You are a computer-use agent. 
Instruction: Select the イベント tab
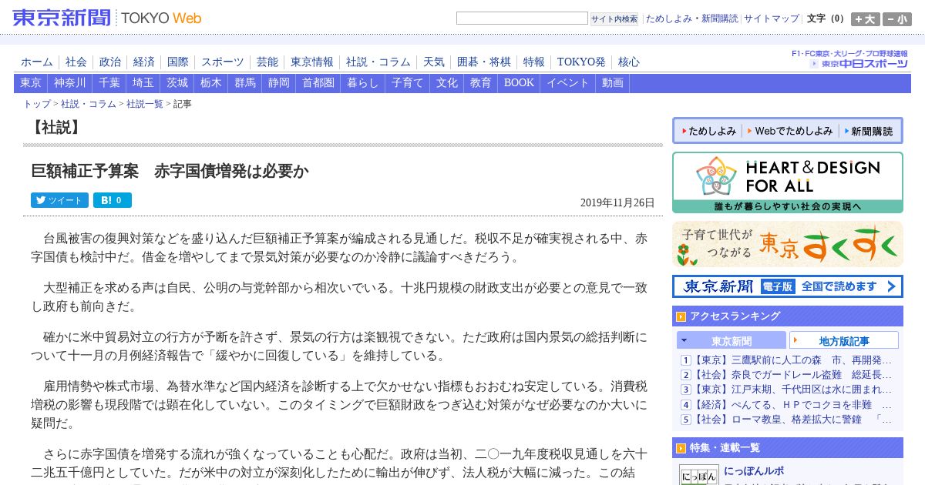[x=568, y=83]
